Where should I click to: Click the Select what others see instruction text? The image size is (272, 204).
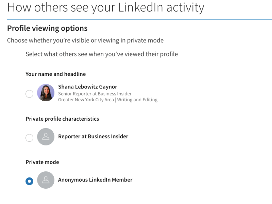[102, 54]
